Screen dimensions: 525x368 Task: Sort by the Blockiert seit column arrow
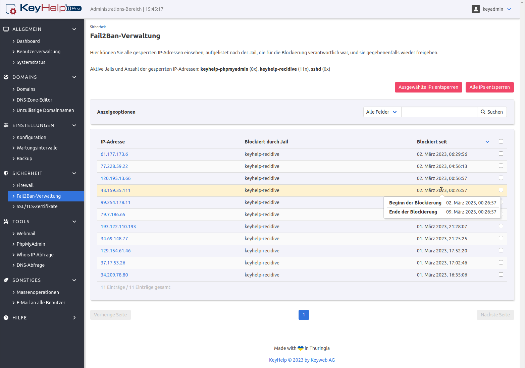[487, 142]
